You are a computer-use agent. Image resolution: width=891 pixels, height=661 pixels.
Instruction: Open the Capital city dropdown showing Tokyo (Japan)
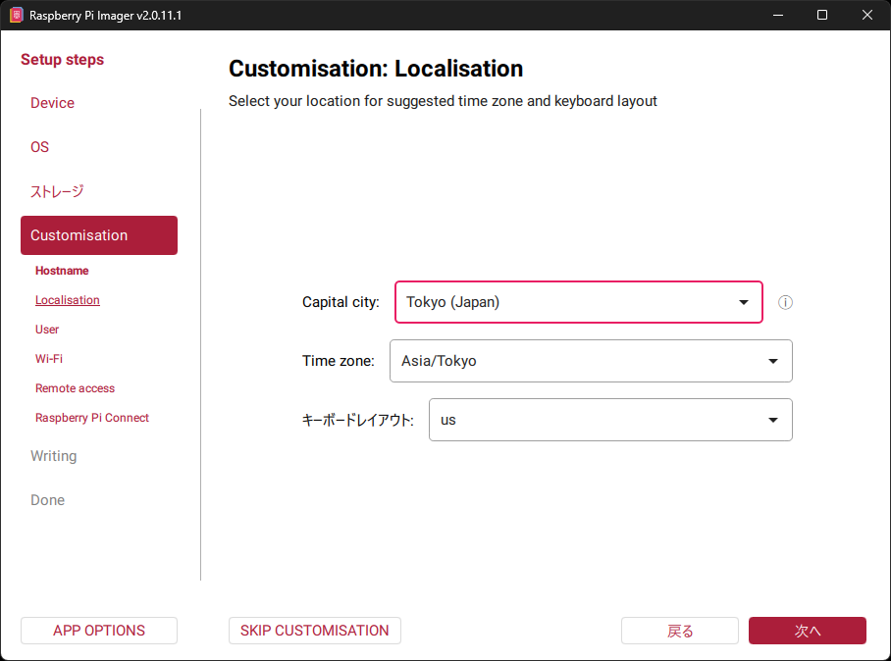579,302
